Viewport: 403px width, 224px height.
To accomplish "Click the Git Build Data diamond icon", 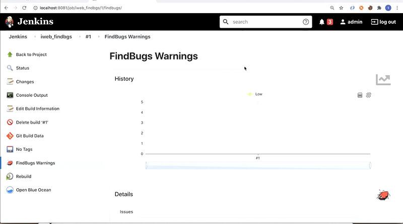I will coord(10,136).
